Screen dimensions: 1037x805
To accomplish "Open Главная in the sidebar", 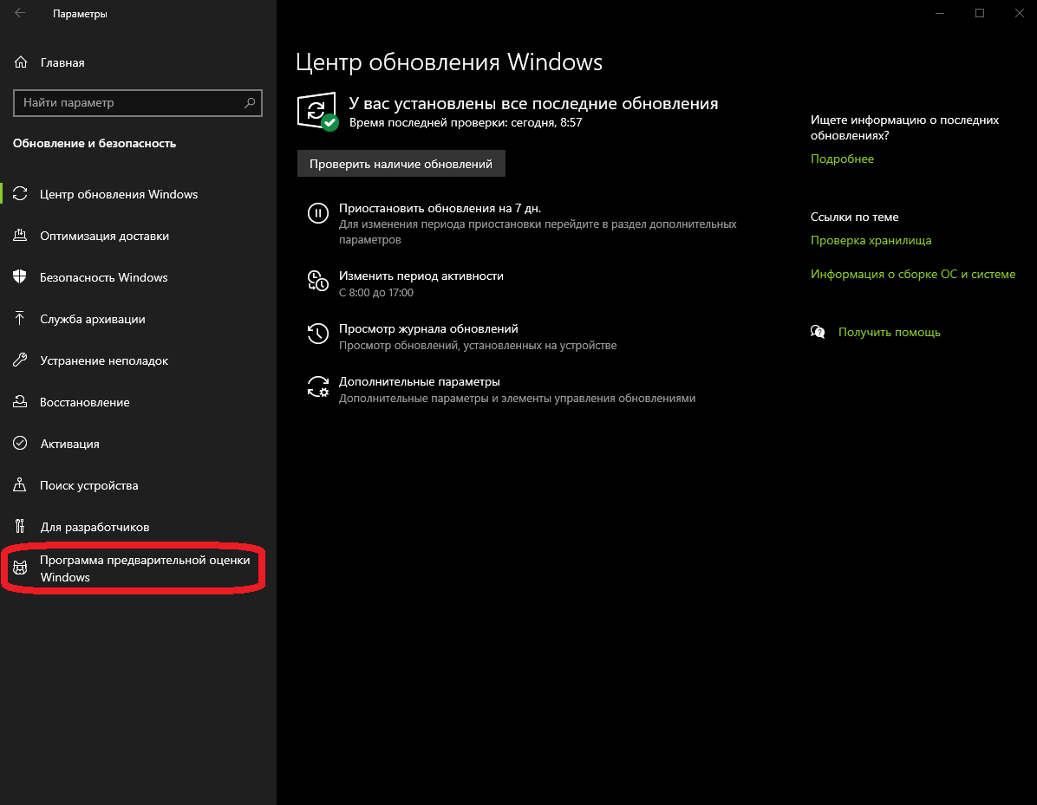I will point(62,62).
